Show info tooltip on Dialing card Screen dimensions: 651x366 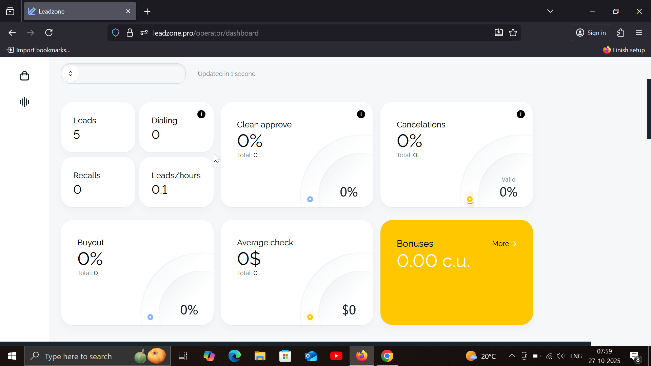[x=201, y=114]
